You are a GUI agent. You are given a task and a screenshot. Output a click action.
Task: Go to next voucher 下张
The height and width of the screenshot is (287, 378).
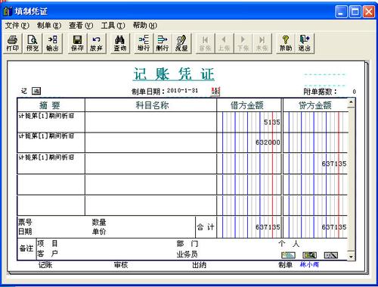243,43
